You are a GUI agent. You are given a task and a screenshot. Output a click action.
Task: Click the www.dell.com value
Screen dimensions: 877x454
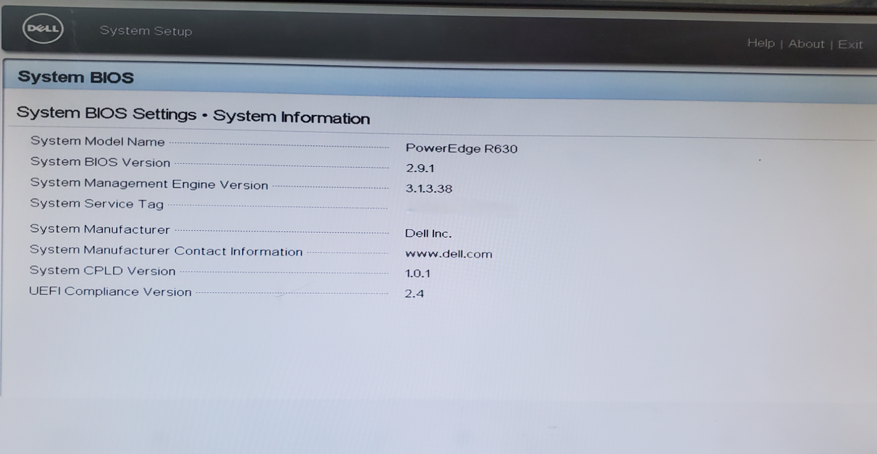coord(449,254)
